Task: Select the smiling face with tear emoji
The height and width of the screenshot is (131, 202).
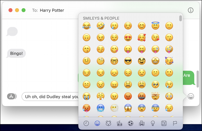Action: tap(114, 26)
